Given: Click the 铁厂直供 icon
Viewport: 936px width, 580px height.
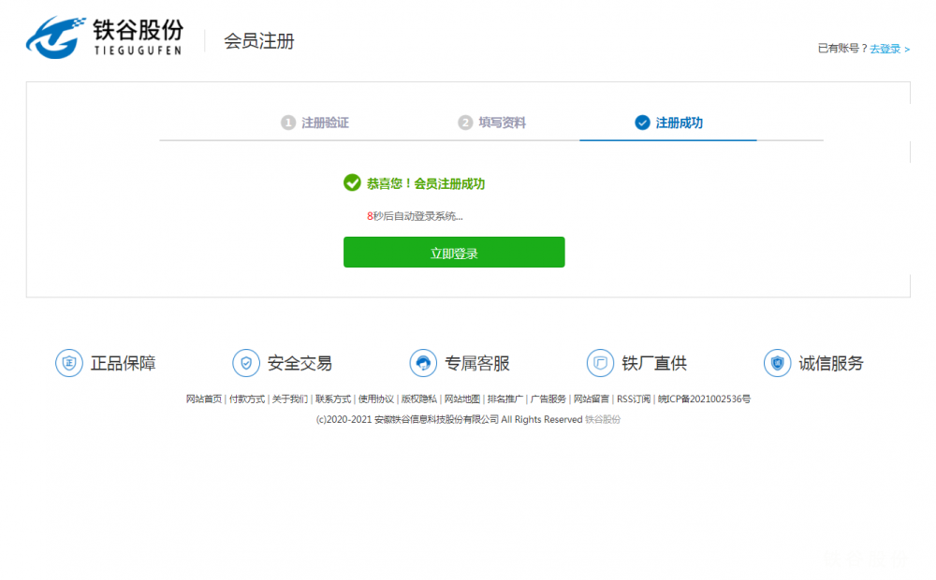Looking at the screenshot, I should pos(600,363).
